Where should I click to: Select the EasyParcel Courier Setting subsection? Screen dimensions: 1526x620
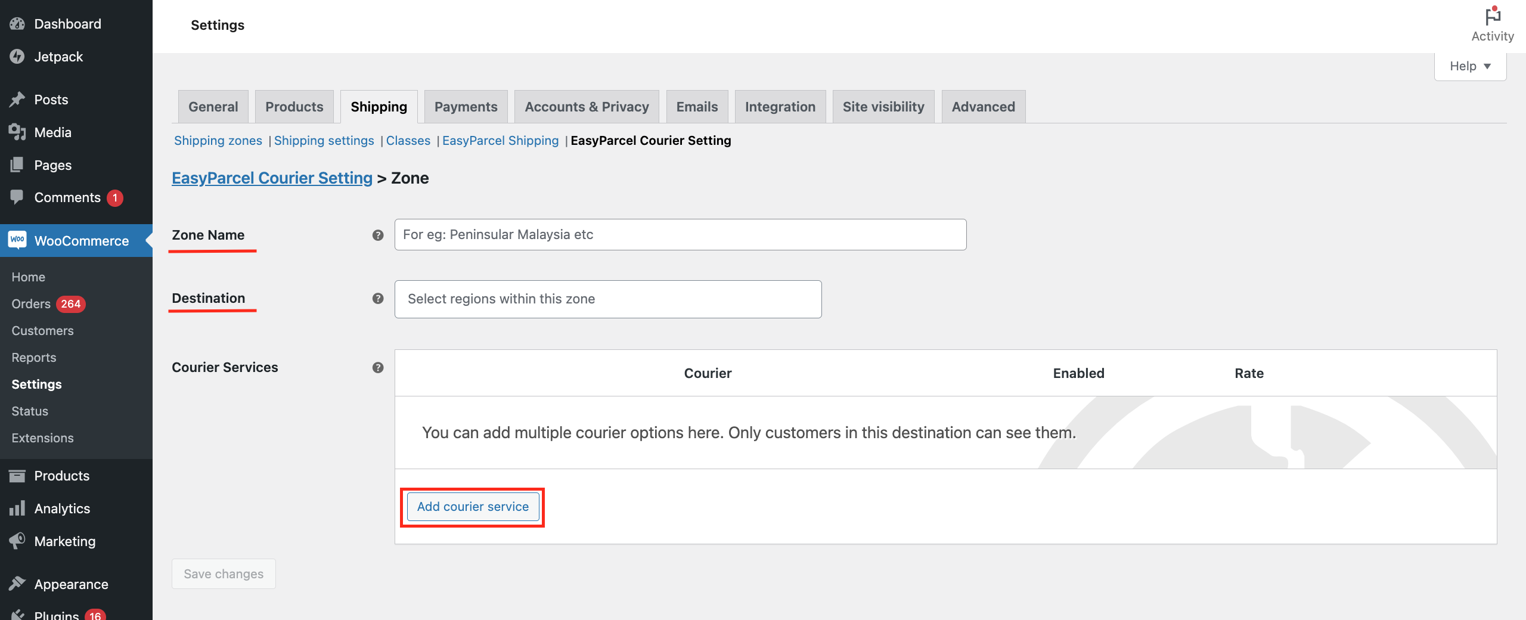click(x=651, y=141)
